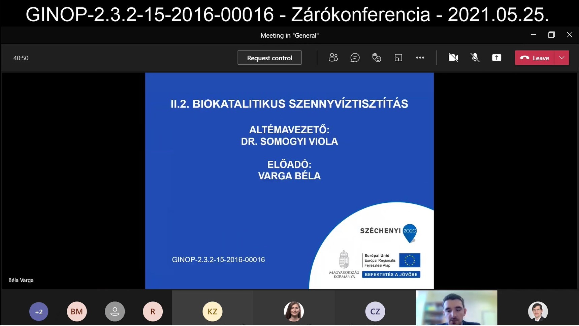The image size is (579, 326).
Task: Open the participants list
Action: pyautogui.click(x=333, y=58)
